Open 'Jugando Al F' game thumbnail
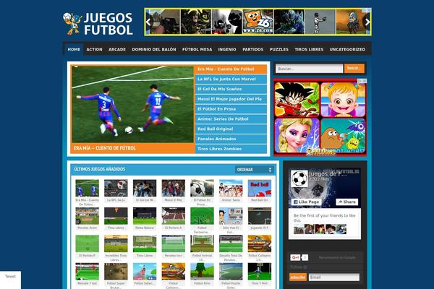The image size is (434, 289). click(260, 216)
